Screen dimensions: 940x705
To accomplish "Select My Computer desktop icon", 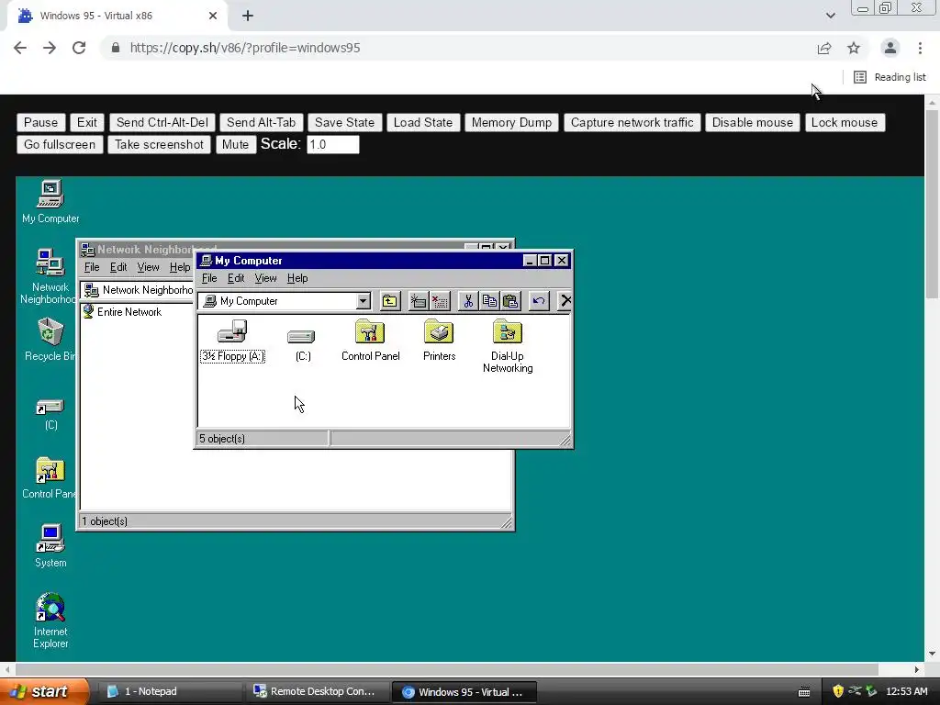I will coord(50,201).
